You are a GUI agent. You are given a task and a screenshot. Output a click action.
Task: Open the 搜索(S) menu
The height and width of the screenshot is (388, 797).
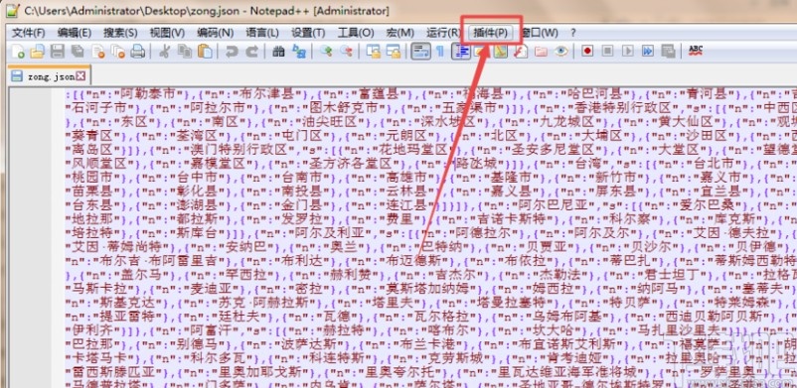pyautogui.click(x=120, y=33)
